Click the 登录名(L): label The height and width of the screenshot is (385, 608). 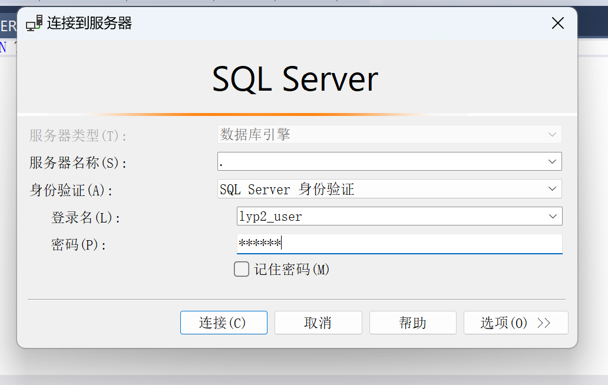85,218
